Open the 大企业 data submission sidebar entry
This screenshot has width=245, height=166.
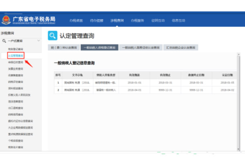click(x=20, y=128)
